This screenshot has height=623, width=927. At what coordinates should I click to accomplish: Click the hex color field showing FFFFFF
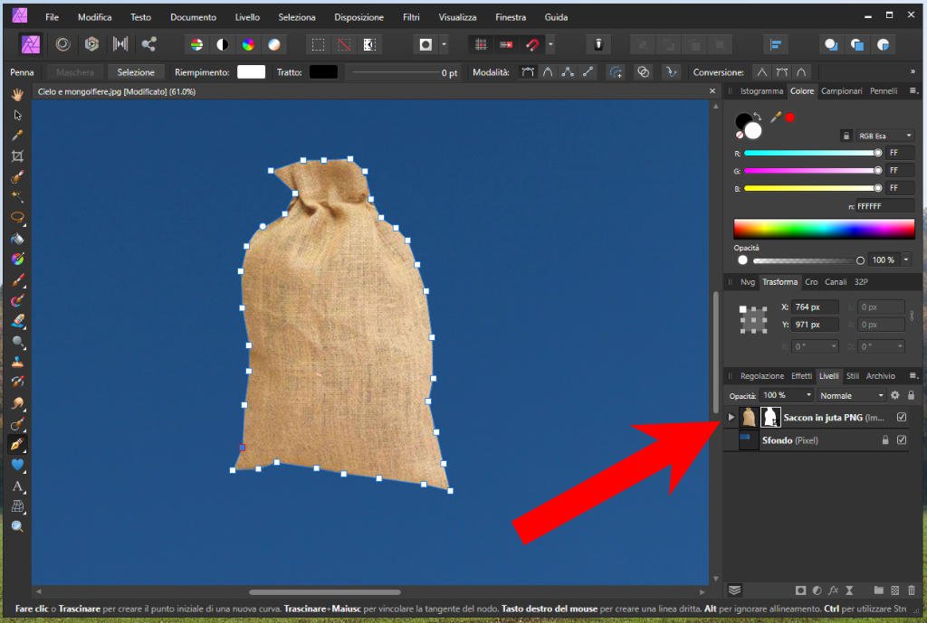point(884,206)
